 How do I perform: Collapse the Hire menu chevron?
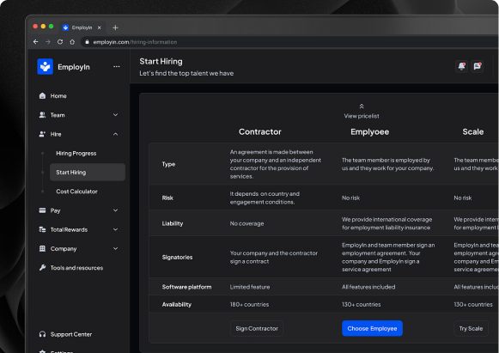click(116, 134)
